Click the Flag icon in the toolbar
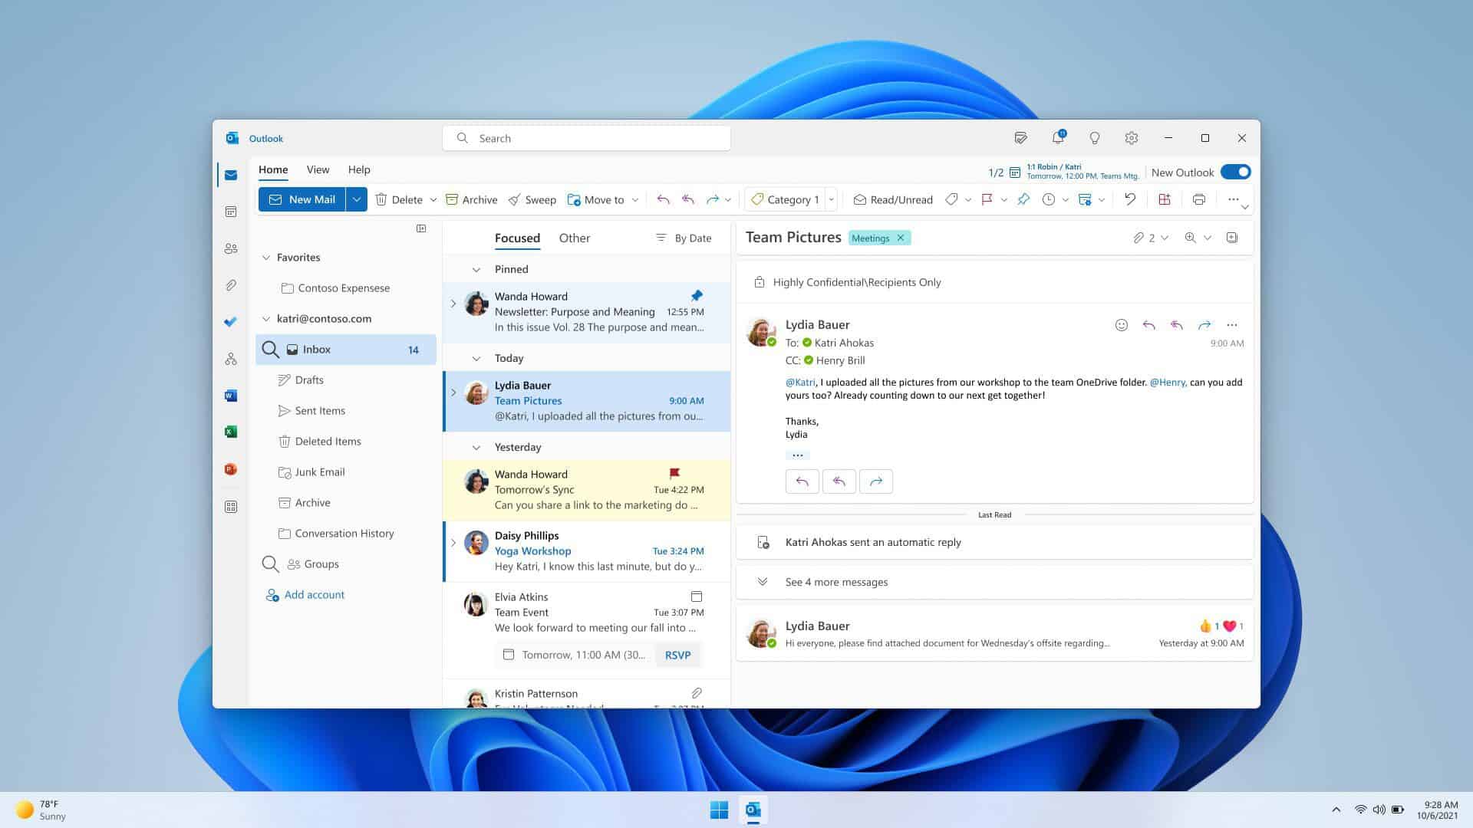Viewport: 1473px width, 828px height. pyautogui.click(x=987, y=199)
